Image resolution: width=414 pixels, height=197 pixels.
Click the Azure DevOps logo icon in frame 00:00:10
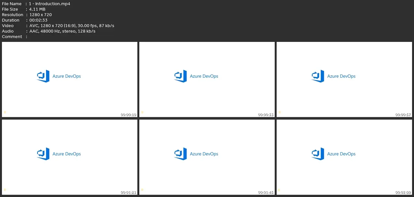click(43, 76)
